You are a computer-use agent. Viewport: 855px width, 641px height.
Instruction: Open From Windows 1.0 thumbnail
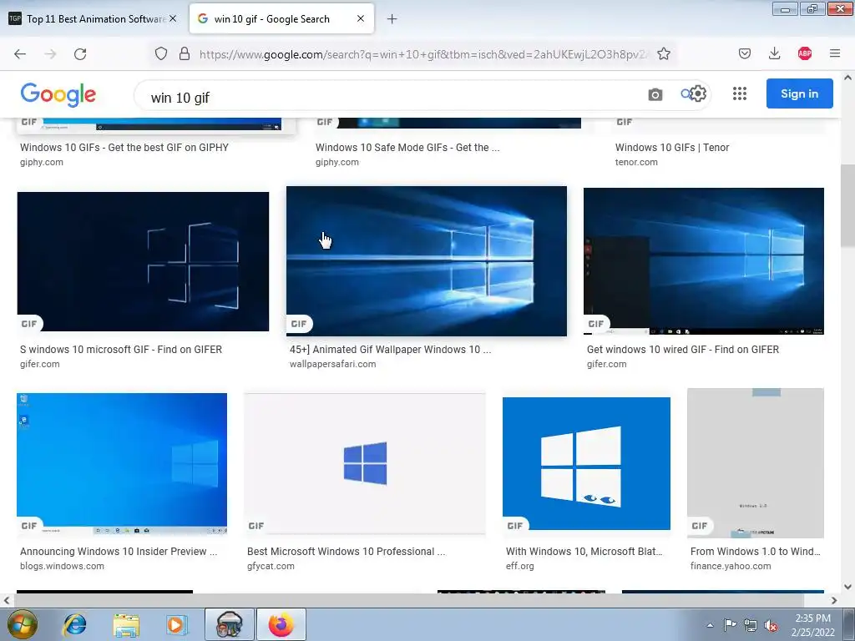755,462
